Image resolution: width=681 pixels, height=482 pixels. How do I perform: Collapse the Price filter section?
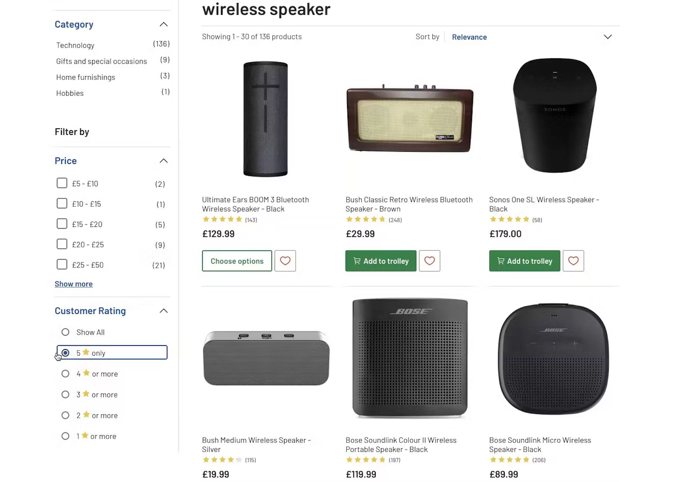[x=163, y=161]
